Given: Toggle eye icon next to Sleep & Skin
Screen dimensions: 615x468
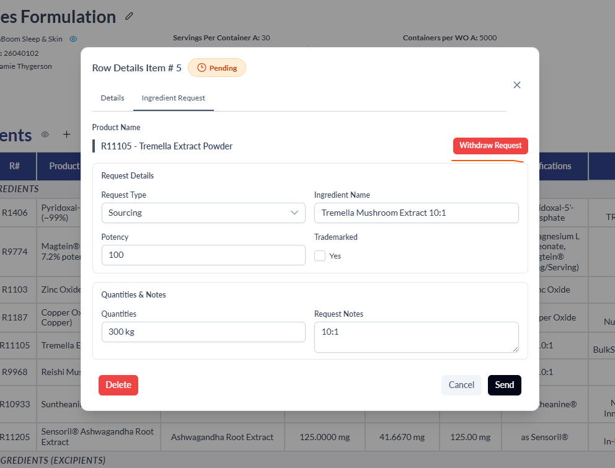Looking at the screenshot, I should 73,39.
